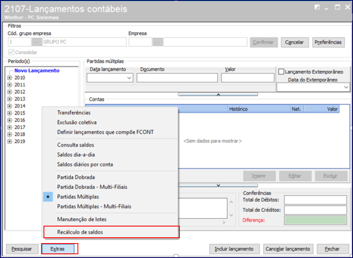
Task: Click the Pesquisar button
Action: [22, 249]
